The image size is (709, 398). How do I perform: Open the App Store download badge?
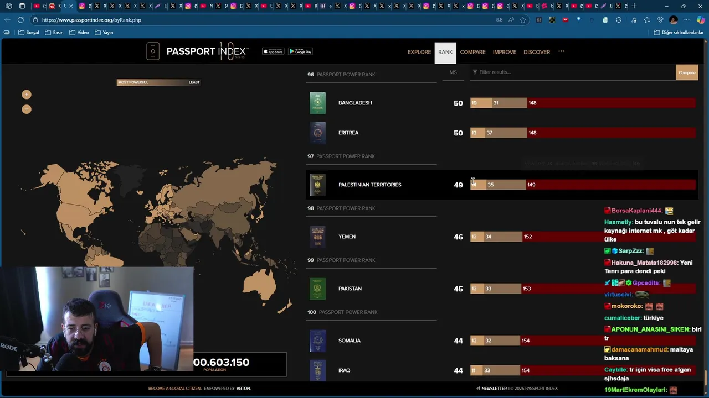click(273, 51)
